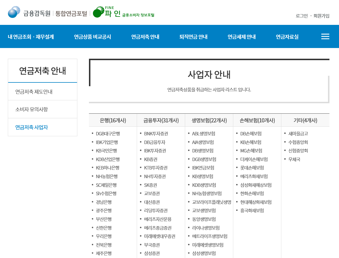The height and width of the screenshot is (258, 339).
Task: Click 미래에셋대우증권 entry
Action: [160, 236]
